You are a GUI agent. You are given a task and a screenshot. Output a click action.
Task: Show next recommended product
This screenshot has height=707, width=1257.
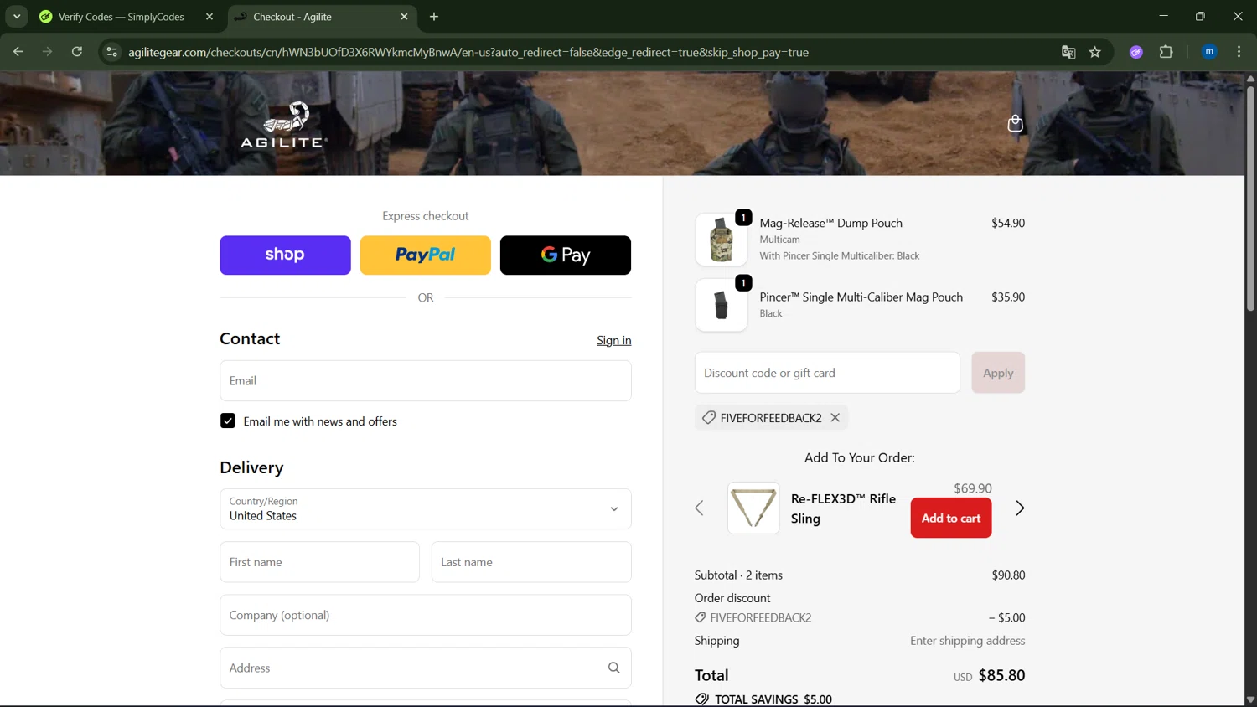pos(1020,508)
